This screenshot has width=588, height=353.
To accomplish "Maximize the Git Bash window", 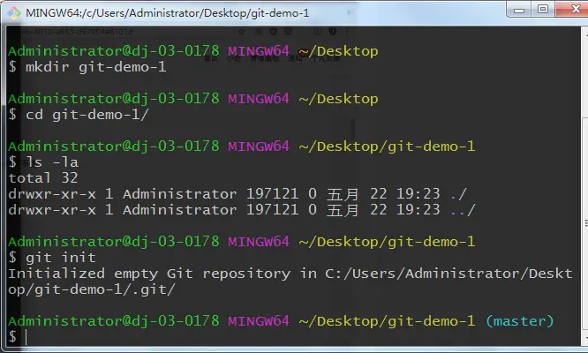I will (543, 9).
